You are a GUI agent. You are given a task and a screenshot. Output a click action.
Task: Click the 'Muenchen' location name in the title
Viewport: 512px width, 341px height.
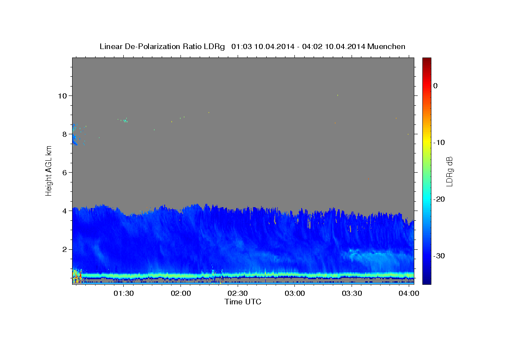(x=386, y=46)
